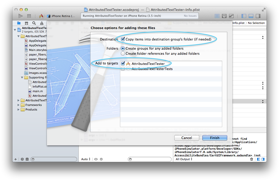Click the trash icon to clear console

coord(251,159)
